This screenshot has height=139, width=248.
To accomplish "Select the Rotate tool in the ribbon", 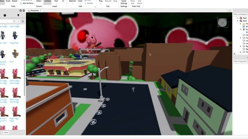I will (15, 1).
